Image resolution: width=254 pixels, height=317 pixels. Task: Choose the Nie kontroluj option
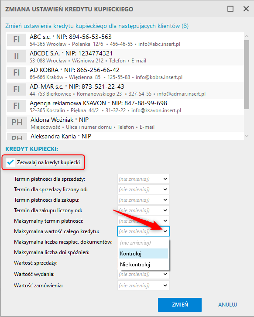point(144,265)
